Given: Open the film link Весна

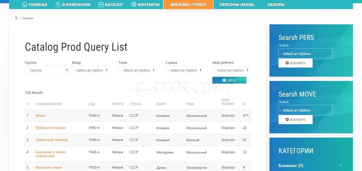Looking at the screenshot, I should [40, 116].
